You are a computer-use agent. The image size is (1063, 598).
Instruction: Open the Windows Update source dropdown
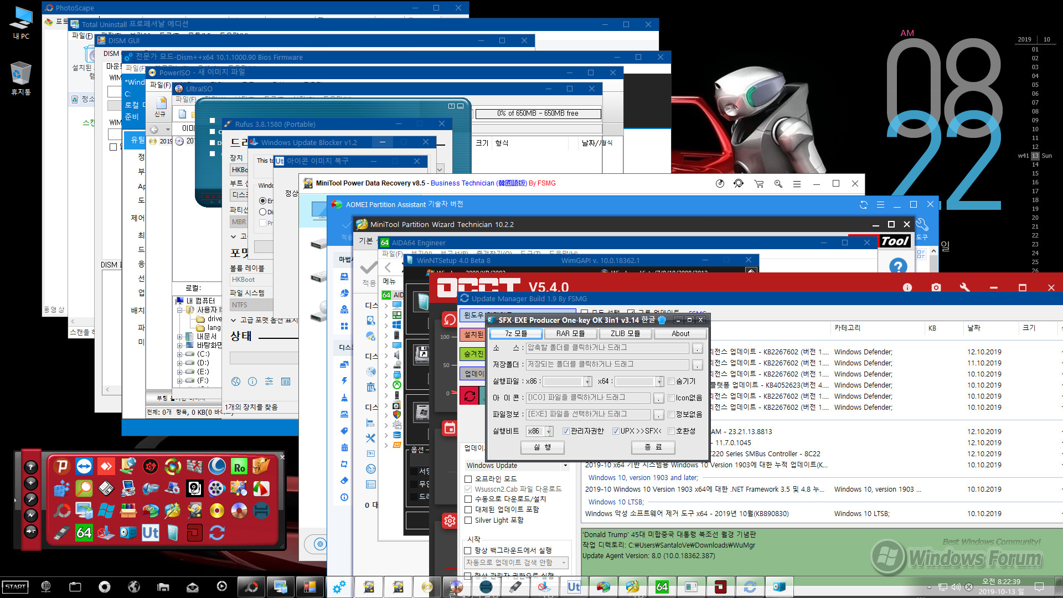(x=517, y=466)
